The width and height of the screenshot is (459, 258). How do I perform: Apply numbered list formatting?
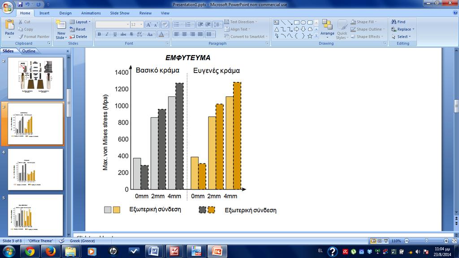coord(189,25)
